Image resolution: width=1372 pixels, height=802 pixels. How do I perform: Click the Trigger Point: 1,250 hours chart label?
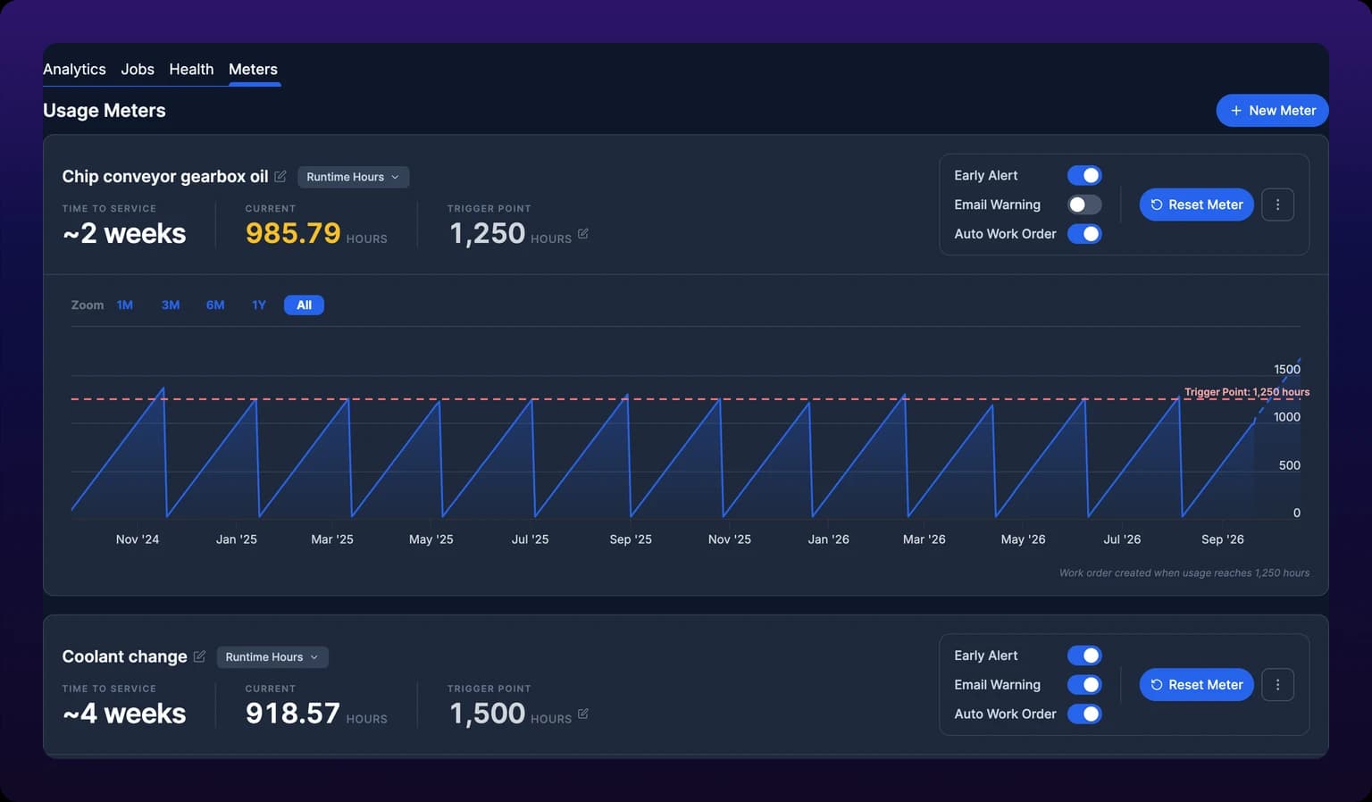click(1247, 392)
